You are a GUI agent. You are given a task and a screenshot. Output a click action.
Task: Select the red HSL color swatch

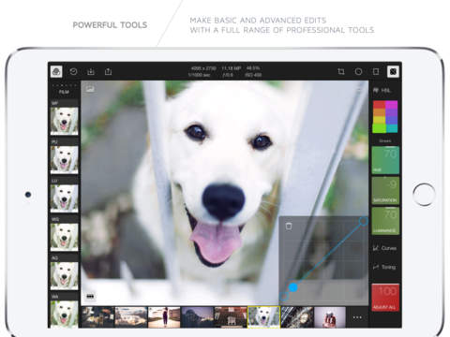click(379, 105)
